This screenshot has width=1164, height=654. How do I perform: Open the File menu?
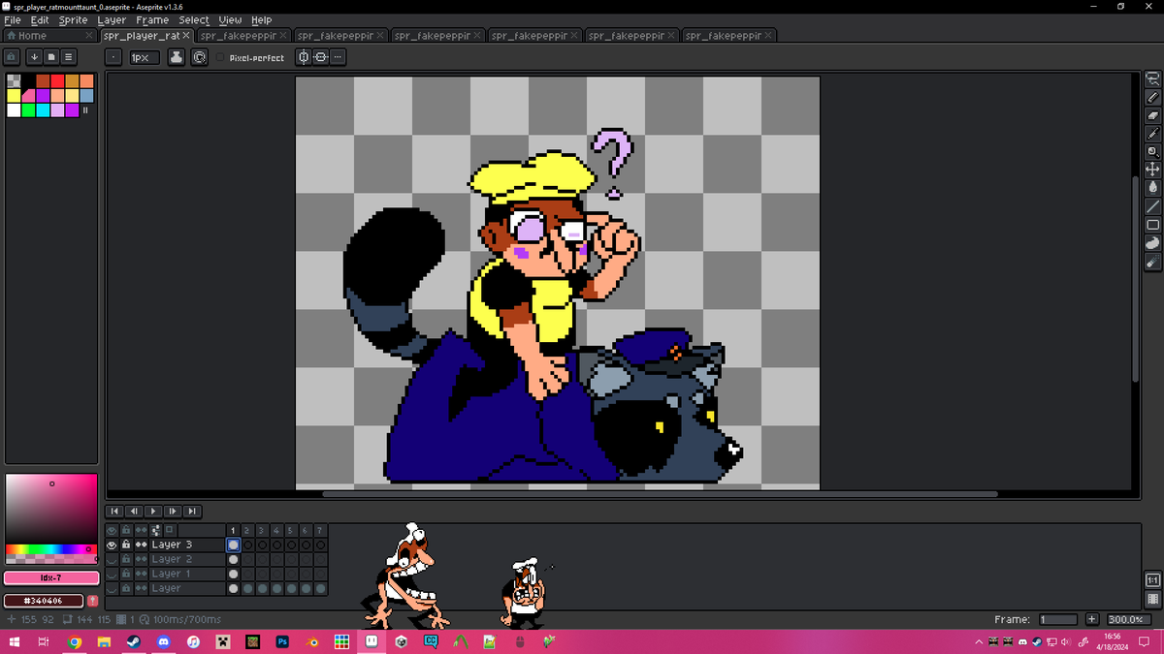[13, 19]
